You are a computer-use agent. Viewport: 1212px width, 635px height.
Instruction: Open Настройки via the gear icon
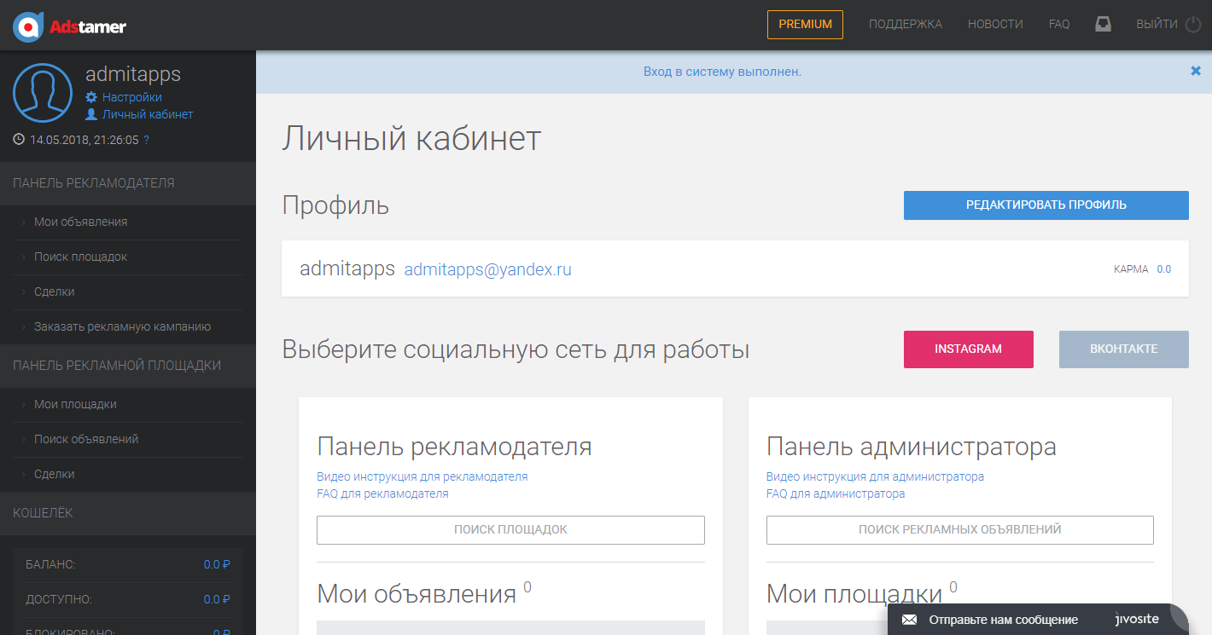pos(92,96)
